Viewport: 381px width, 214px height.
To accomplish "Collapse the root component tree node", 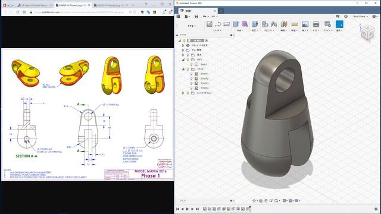I will click(180, 40).
